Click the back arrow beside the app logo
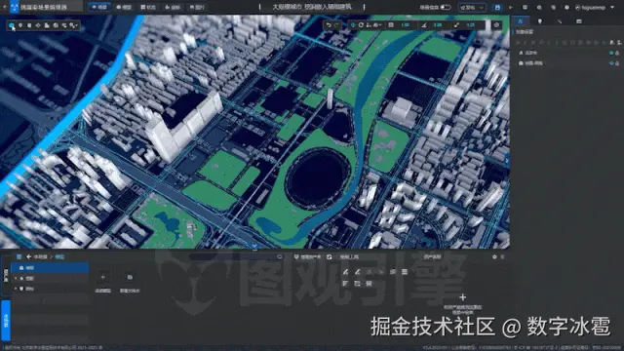 (x=4, y=7)
